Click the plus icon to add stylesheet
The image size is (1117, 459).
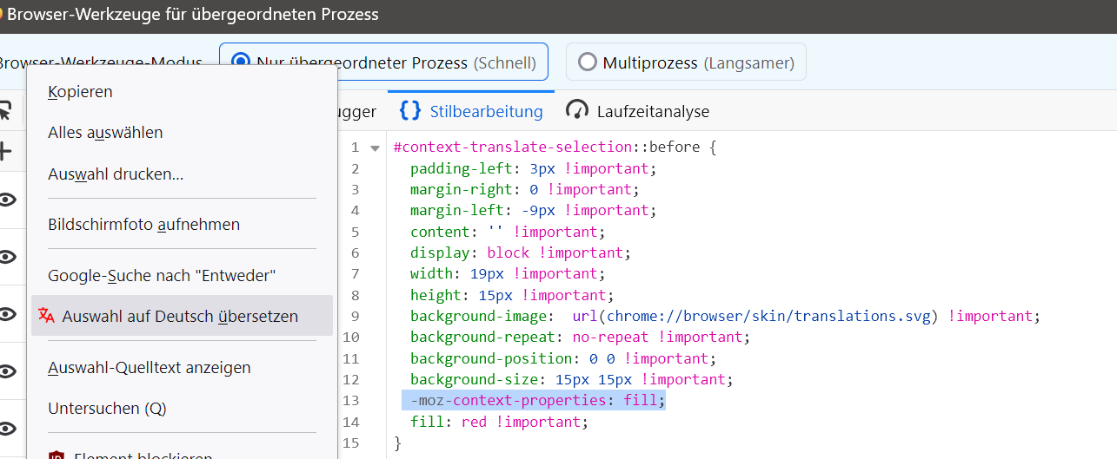[6, 151]
